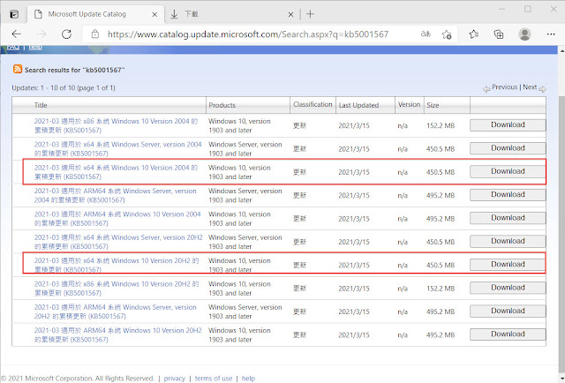565x383 pixels.
Task: Click the 495.2 MB size in ARM64 Server 2004 row
Action: [x=441, y=195]
